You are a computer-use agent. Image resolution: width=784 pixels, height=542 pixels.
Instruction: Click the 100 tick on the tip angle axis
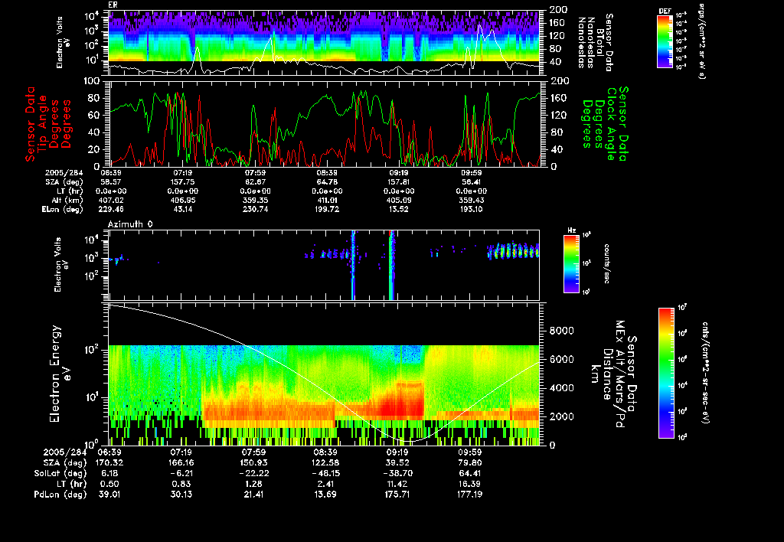click(93, 81)
